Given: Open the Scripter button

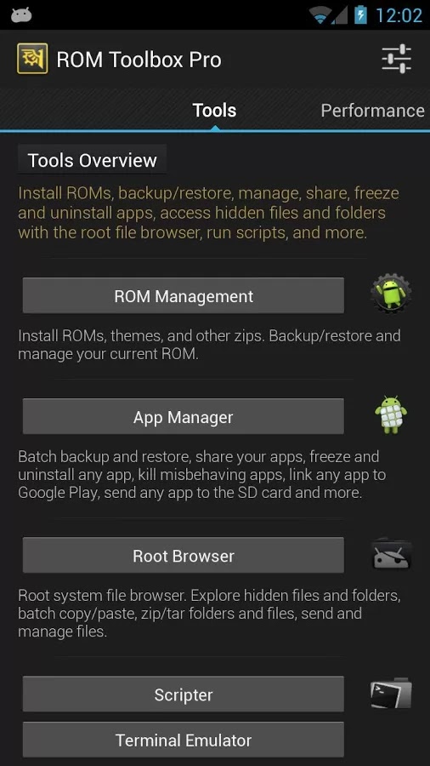Looking at the screenshot, I should pos(184,694).
